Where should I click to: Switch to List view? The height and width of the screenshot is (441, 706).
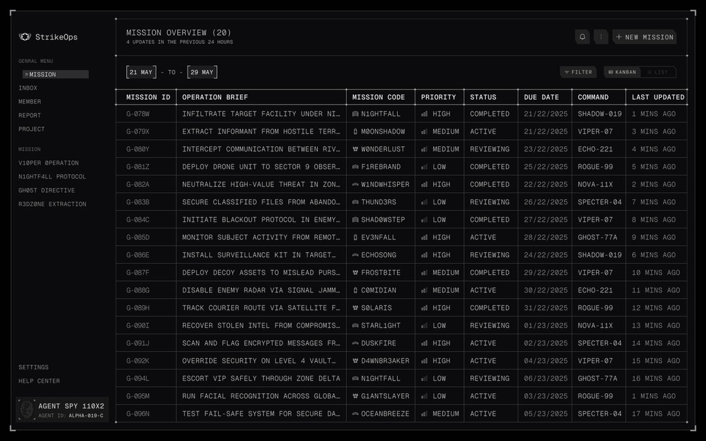click(x=658, y=72)
